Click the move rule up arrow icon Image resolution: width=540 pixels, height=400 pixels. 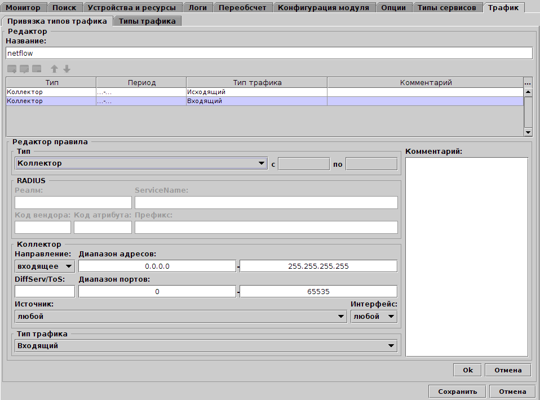(54, 69)
